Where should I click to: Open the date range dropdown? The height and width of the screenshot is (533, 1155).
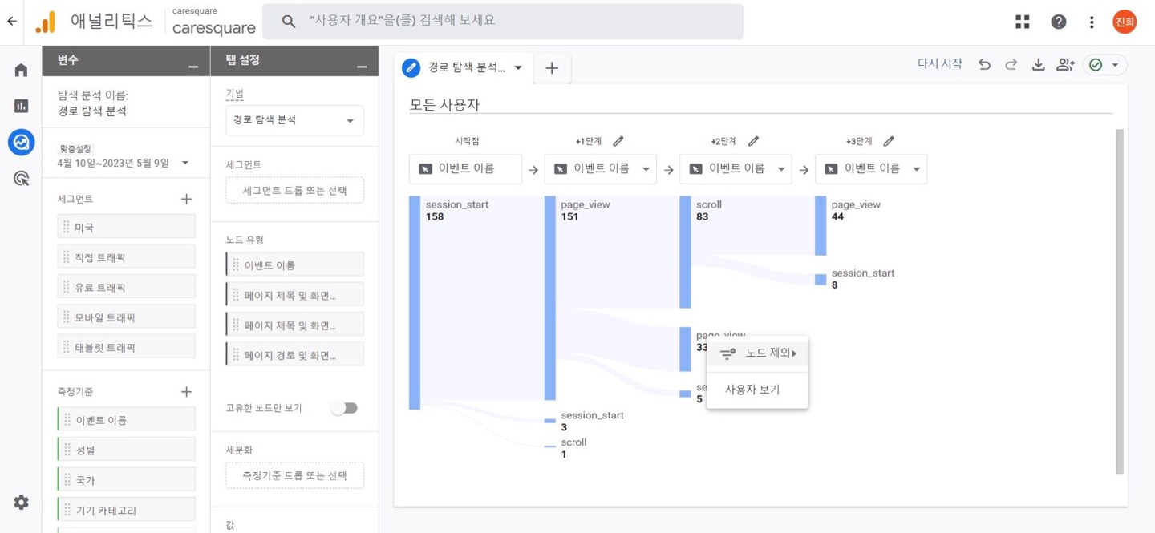pyautogui.click(x=185, y=163)
